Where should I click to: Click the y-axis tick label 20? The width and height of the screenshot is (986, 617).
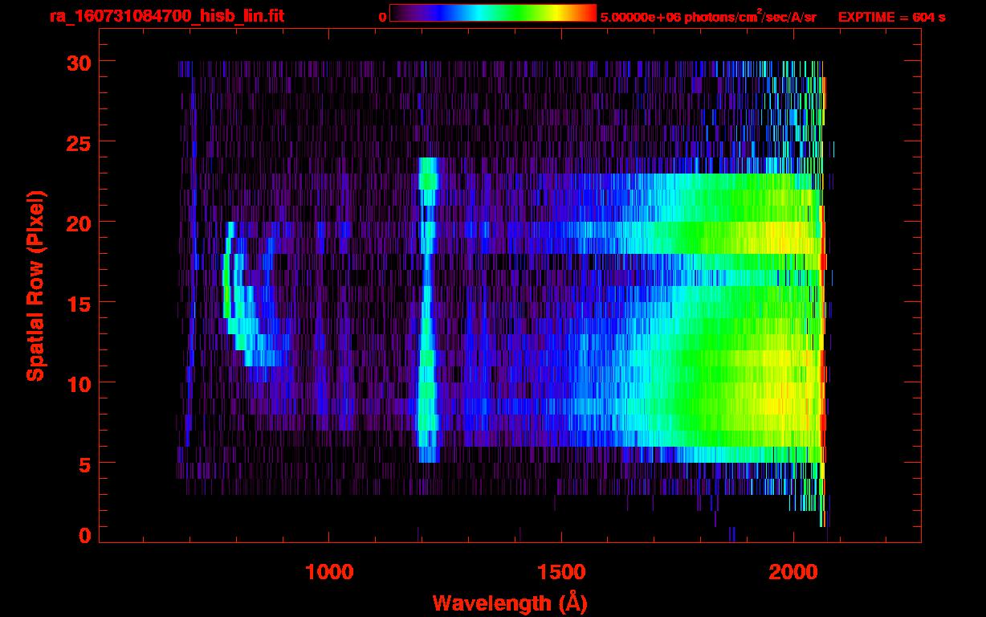pos(79,223)
